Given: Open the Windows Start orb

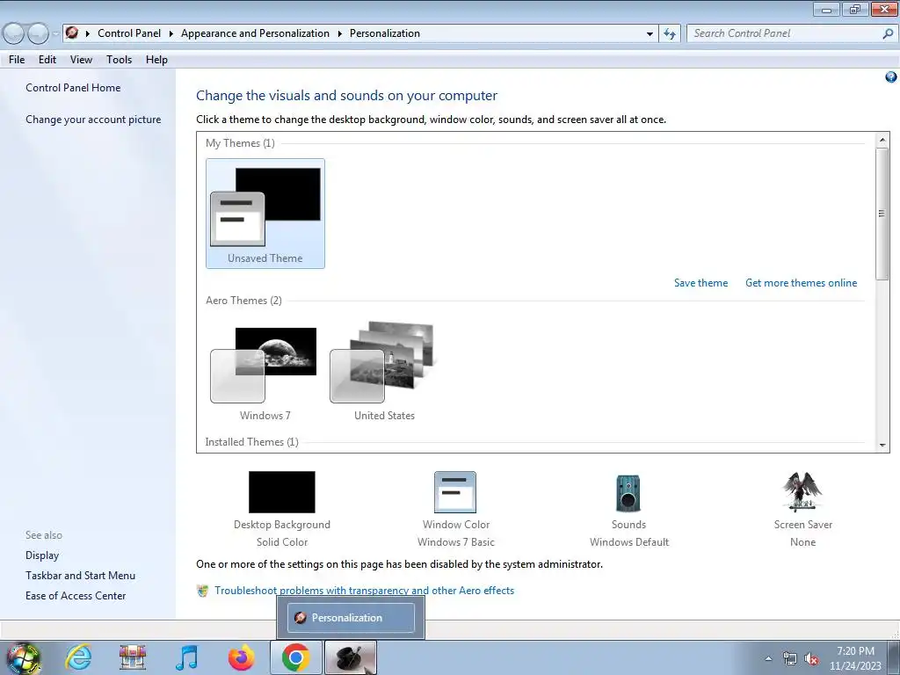Looking at the screenshot, I should [x=23, y=657].
